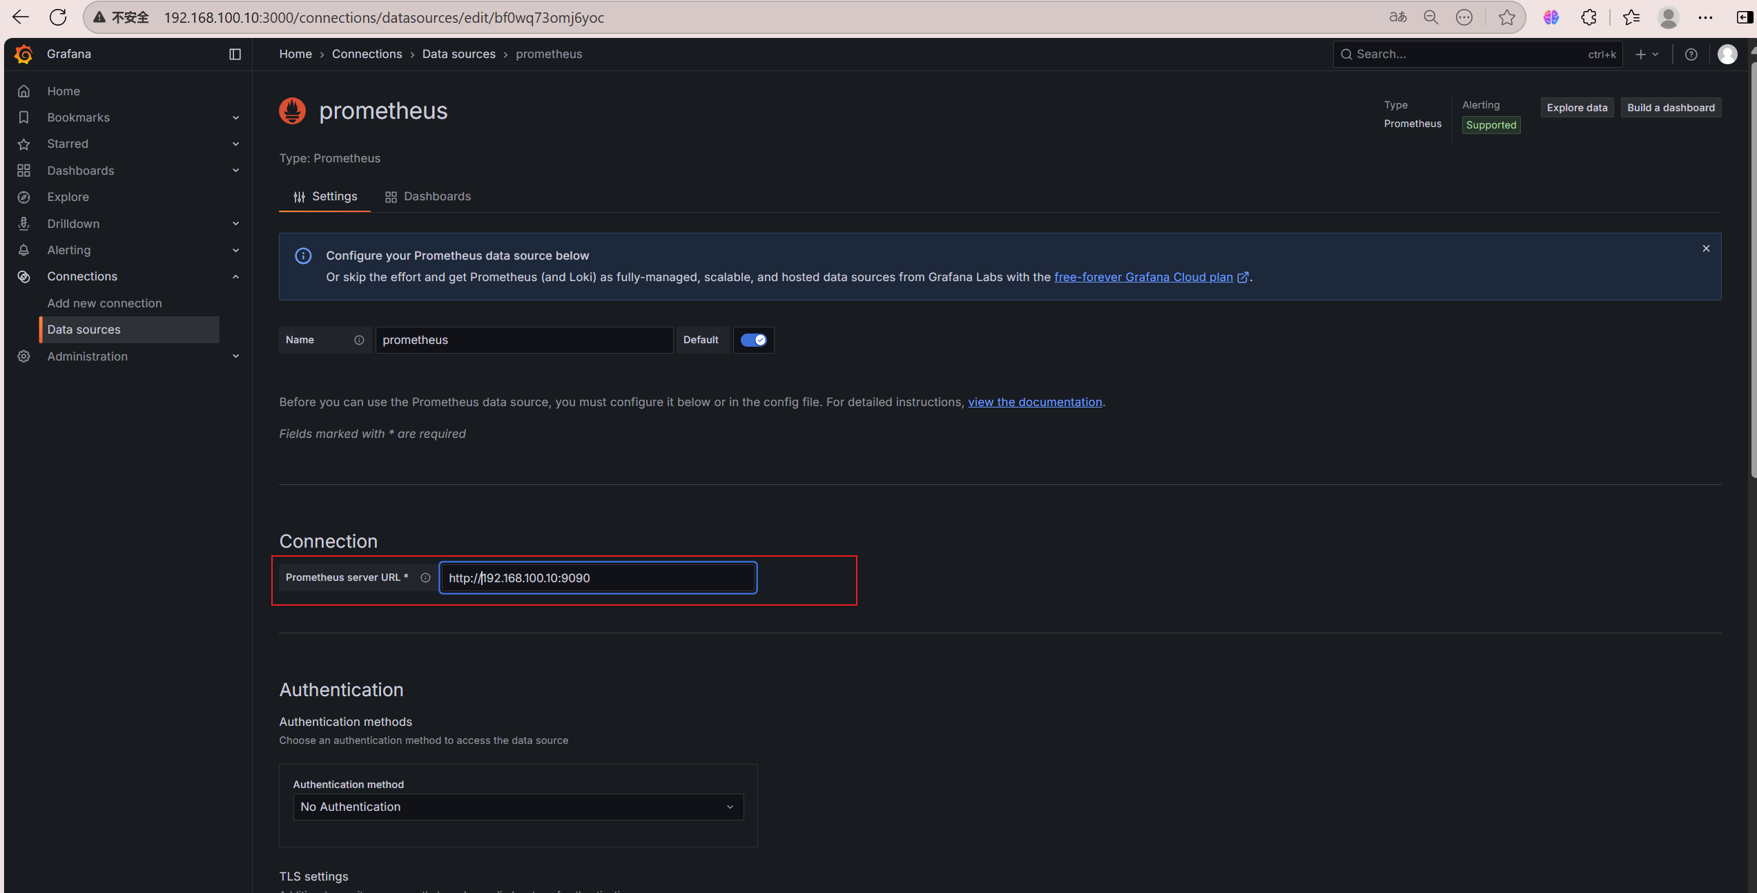The image size is (1757, 893).
Task: Switch to the Settings tab
Action: pyautogui.click(x=325, y=197)
